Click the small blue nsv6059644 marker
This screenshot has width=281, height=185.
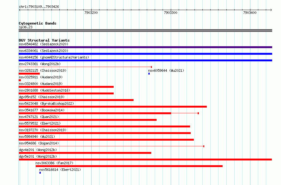click(x=149, y=74)
